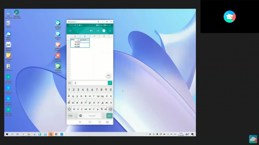
Task: Open the taskbar clock showing 11:32
Action: 181,134
